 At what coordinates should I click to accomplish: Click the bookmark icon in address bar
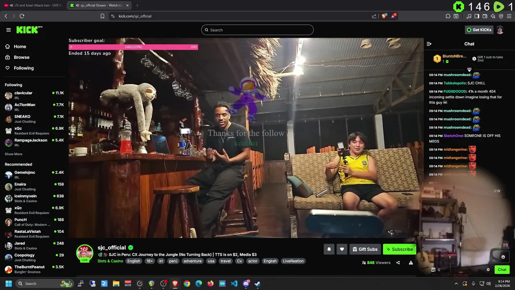click(x=102, y=16)
